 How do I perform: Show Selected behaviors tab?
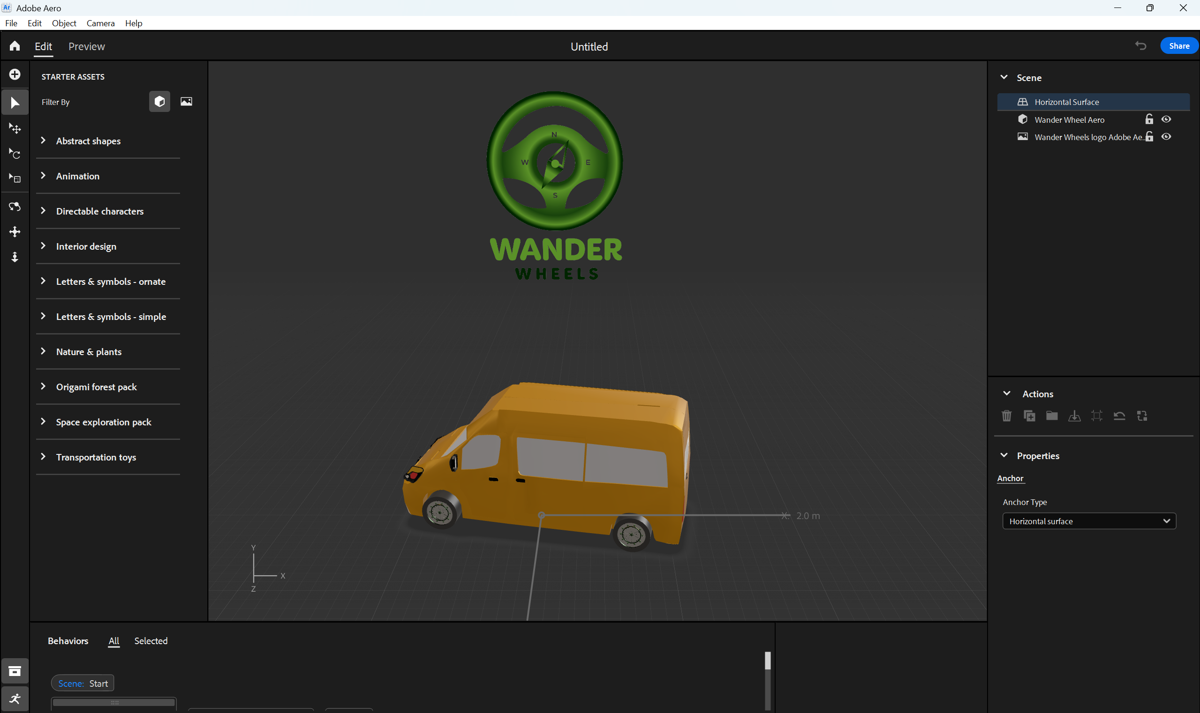coord(151,641)
